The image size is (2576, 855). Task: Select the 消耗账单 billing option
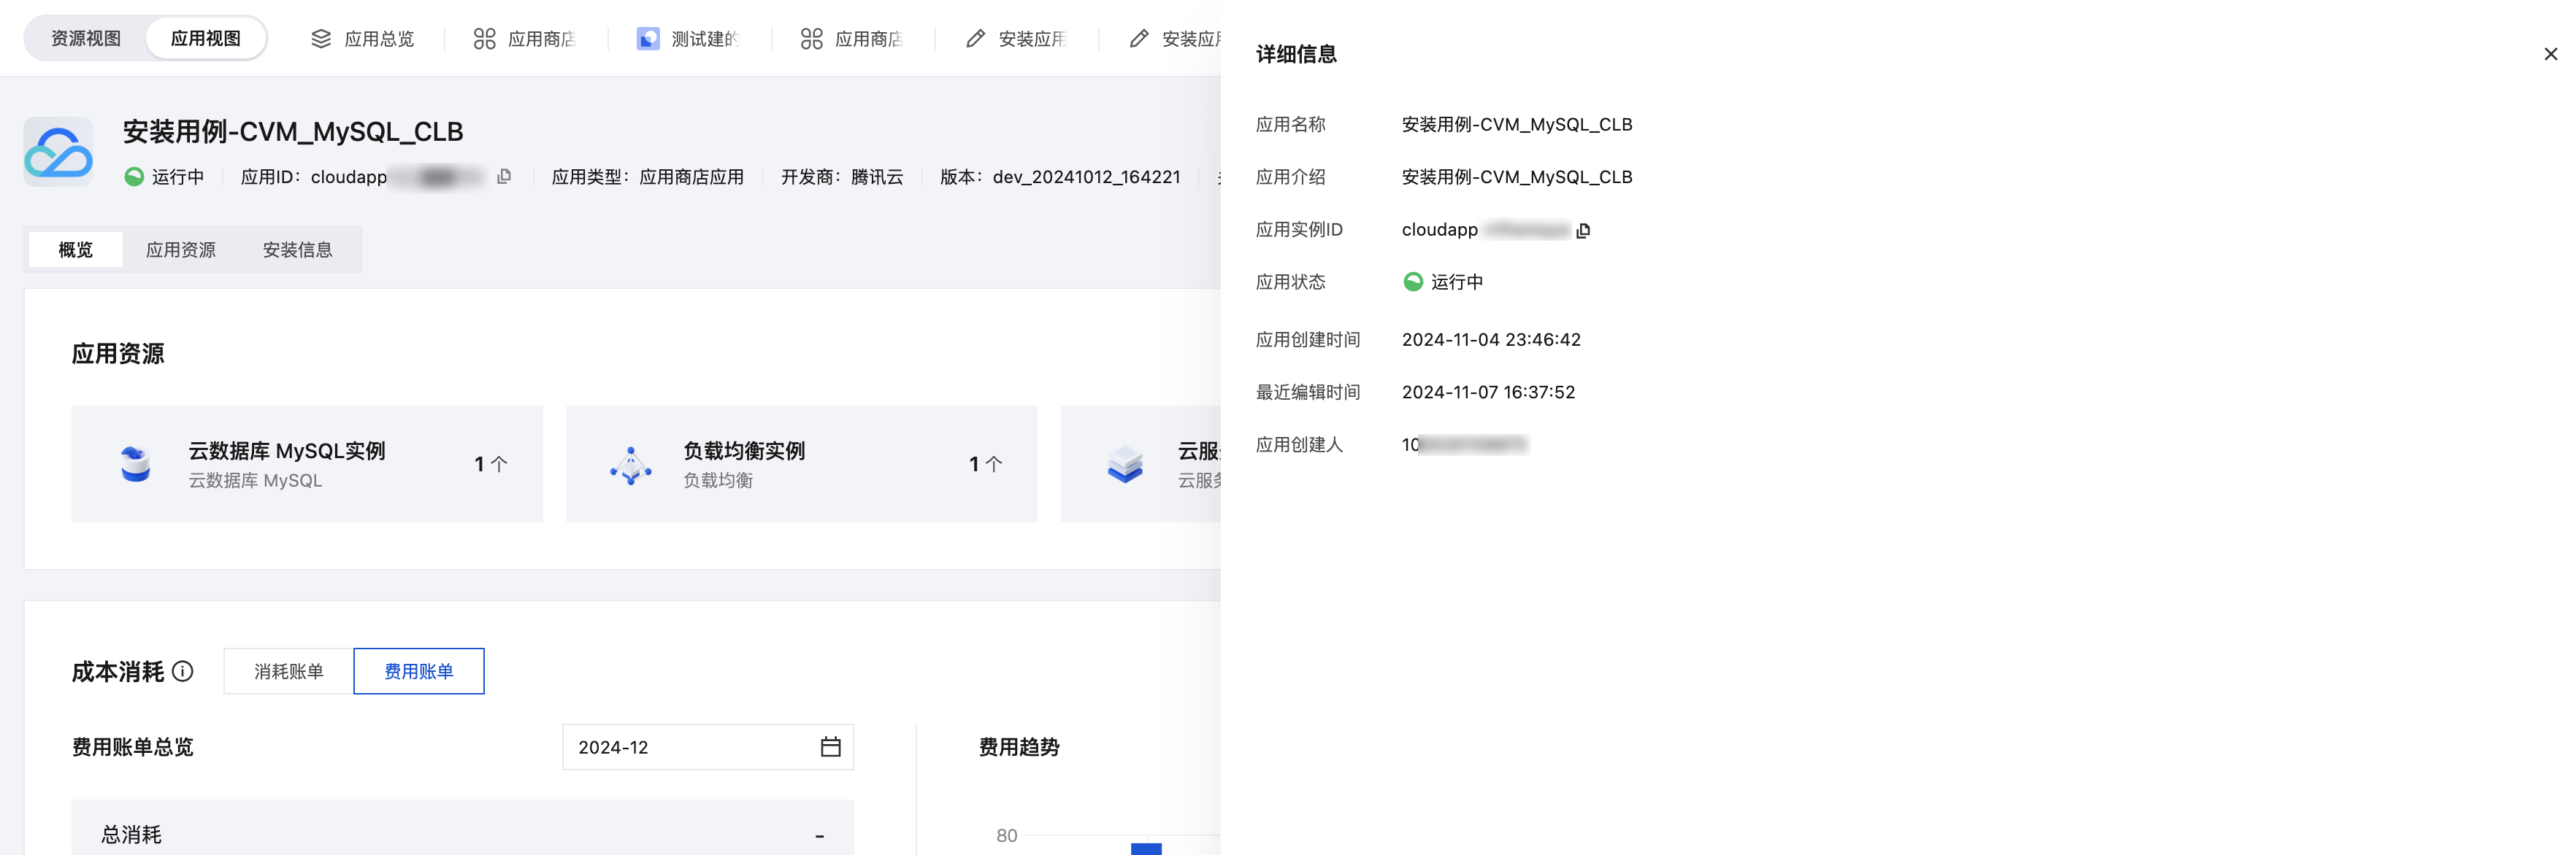coord(288,671)
